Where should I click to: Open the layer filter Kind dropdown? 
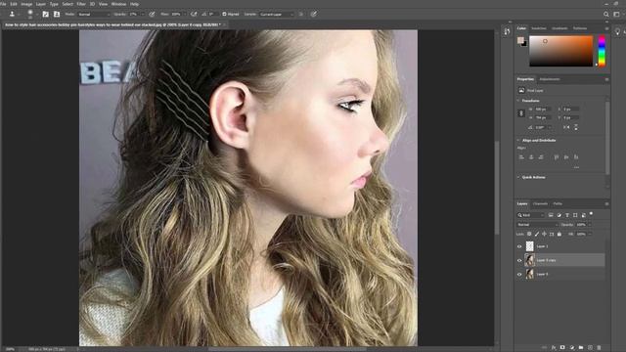[x=531, y=215]
